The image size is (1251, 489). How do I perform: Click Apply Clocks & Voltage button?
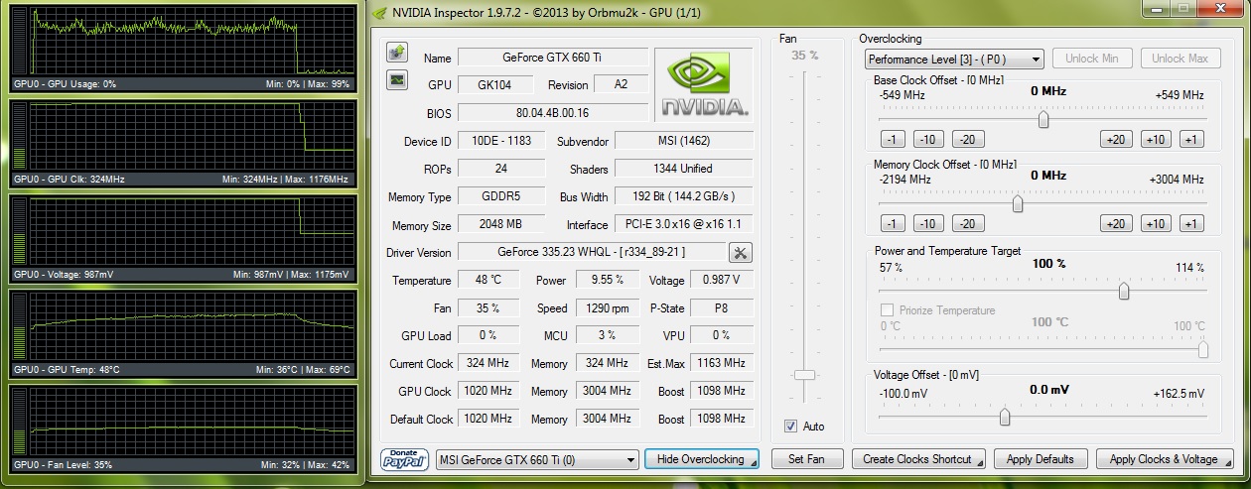pos(1164,459)
